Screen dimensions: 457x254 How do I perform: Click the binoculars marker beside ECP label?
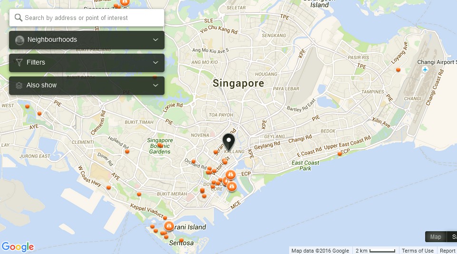pos(231,175)
